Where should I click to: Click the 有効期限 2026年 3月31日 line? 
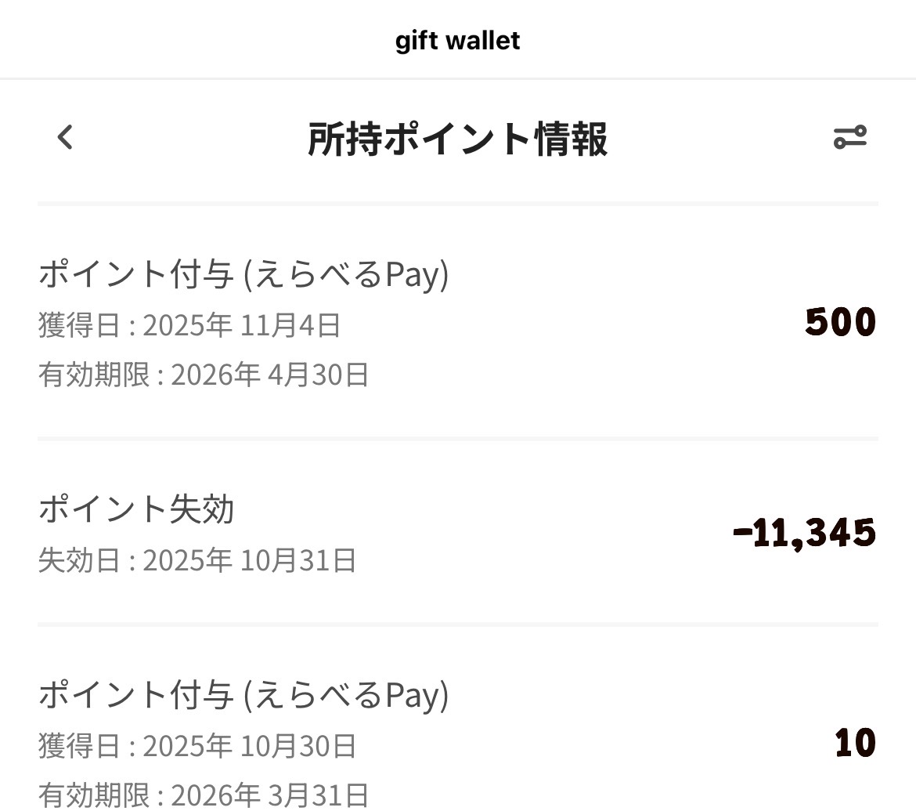pyautogui.click(x=204, y=795)
